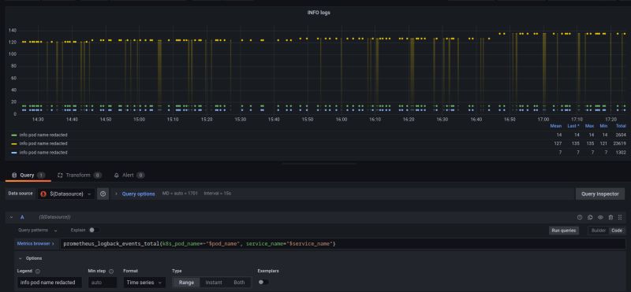The height and width of the screenshot is (292, 631).
Task: Click blue series color swatch in legend
Action: pos(14,153)
